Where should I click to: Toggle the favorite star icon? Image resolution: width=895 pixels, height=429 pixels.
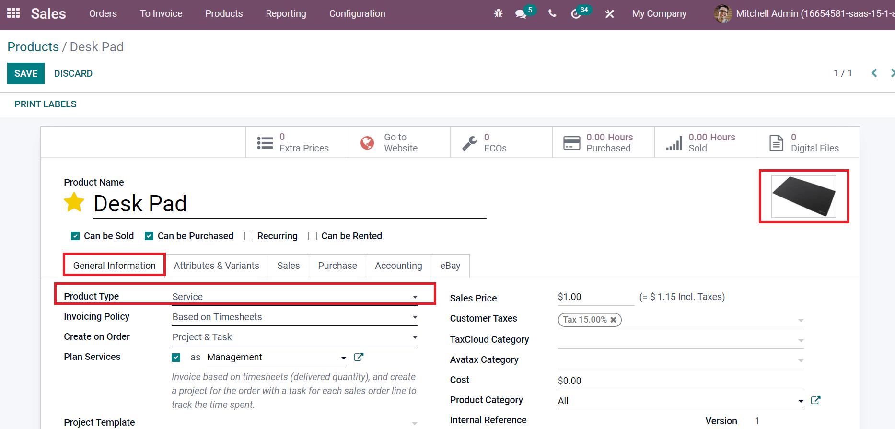pos(74,202)
